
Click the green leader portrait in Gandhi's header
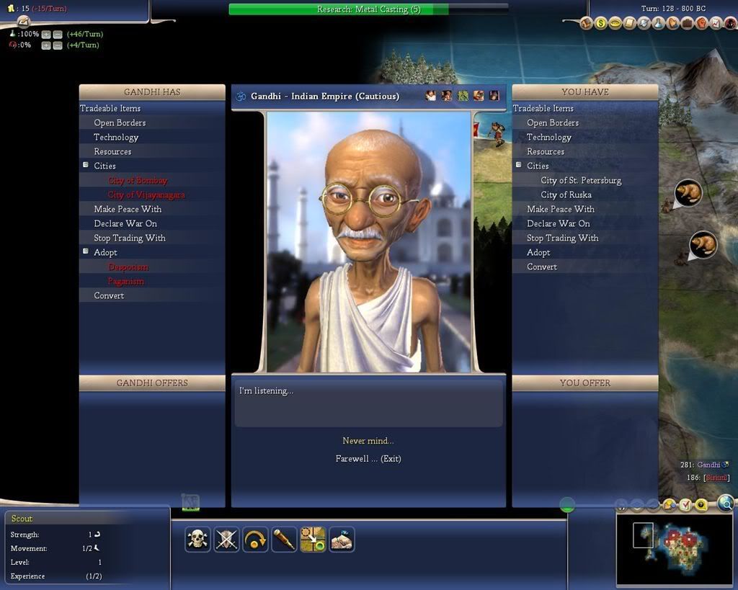pos(463,96)
